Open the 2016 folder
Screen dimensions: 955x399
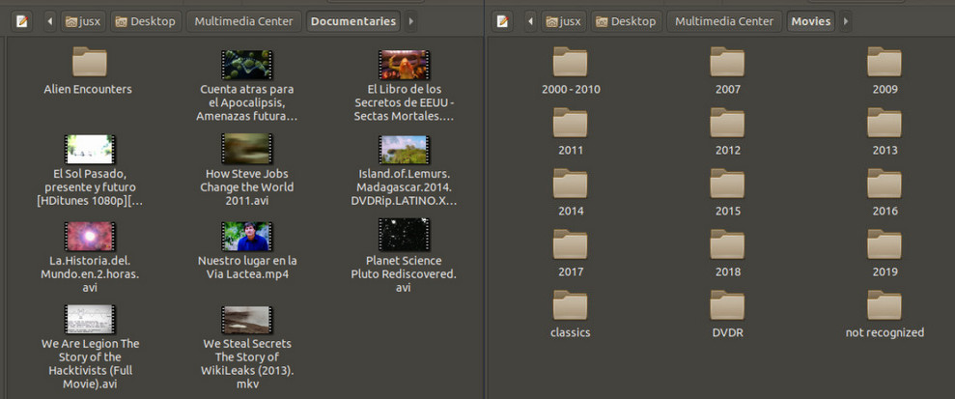point(885,184)
